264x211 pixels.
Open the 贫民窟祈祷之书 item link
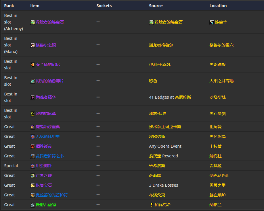click(50, 156)
